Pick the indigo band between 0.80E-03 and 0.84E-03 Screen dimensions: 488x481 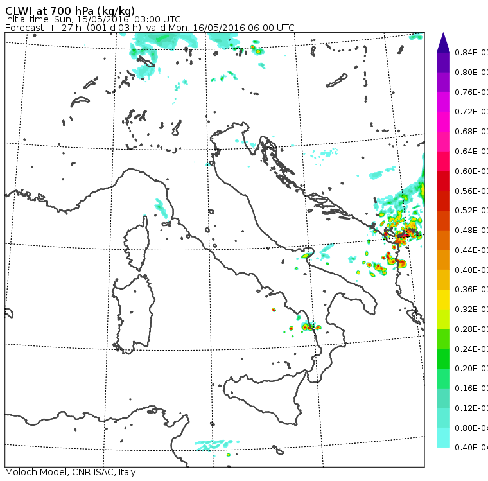tap(443, 62)
